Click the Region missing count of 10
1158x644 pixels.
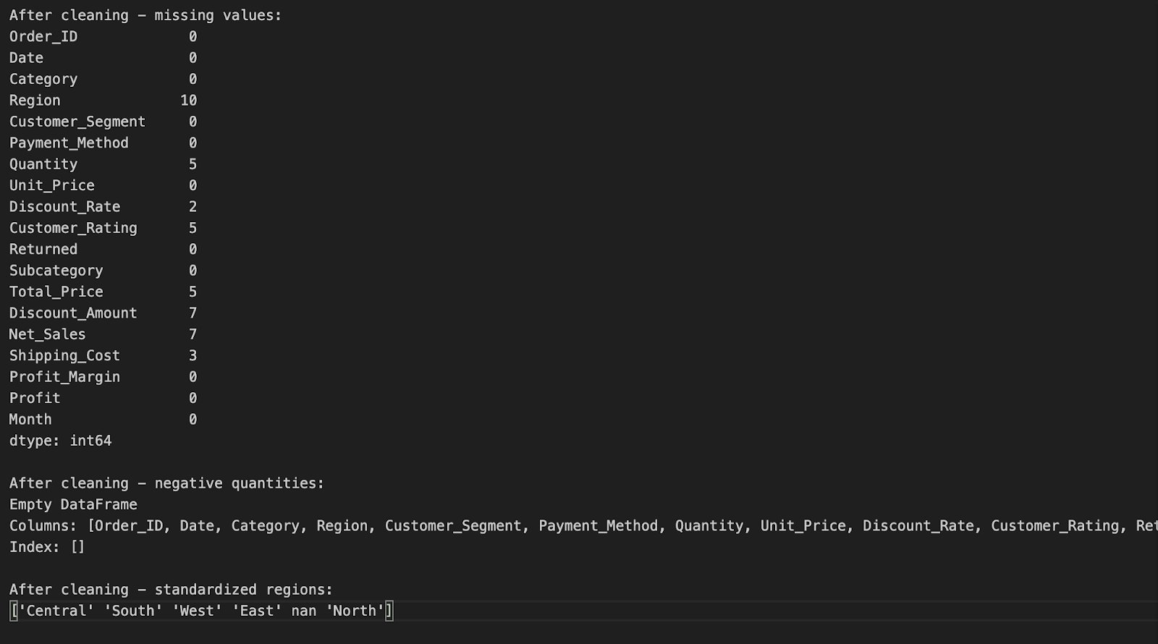pyautogui.click(x=188, y=101)
